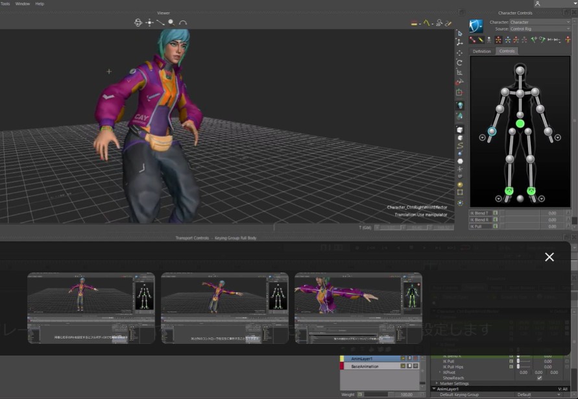Open the Tools menu
Screen dimensions: 578x399
6,4
